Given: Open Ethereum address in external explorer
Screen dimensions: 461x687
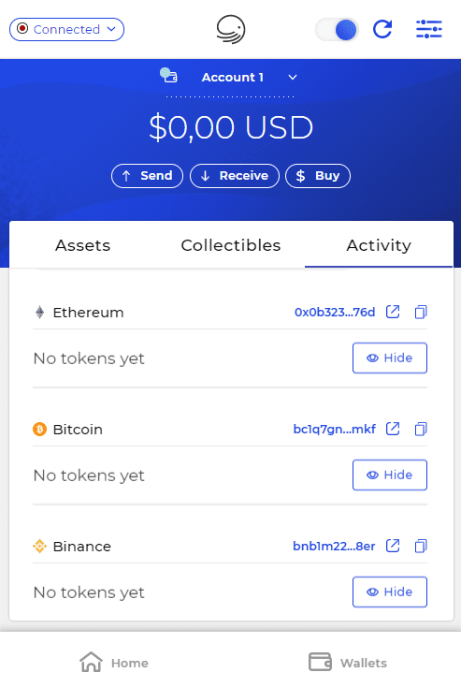Looking at the screenshot, I should 393,312.
